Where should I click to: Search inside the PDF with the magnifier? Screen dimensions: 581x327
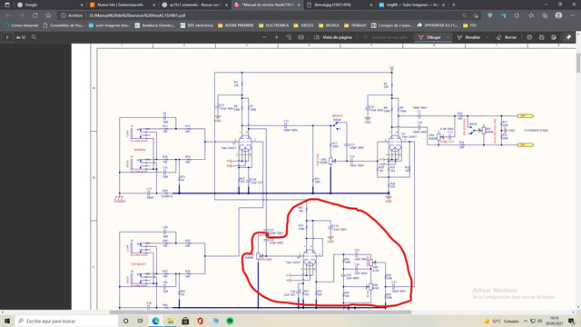[34, 37]
